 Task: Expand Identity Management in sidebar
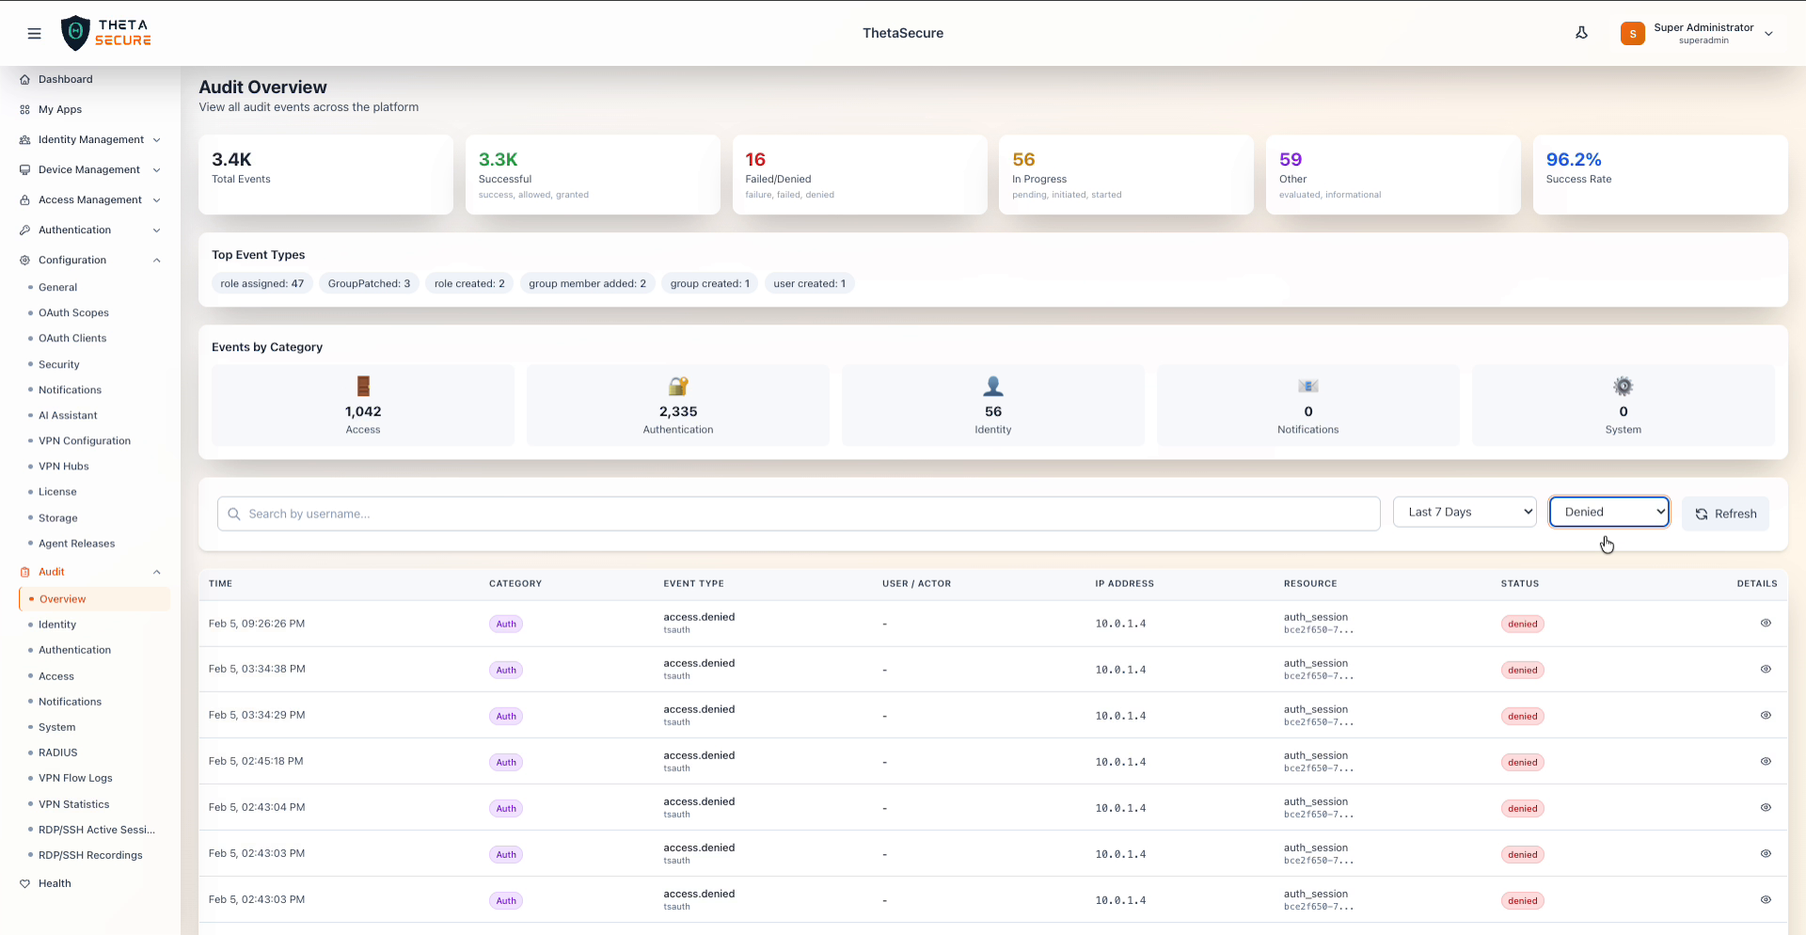[x=91, y=139]
